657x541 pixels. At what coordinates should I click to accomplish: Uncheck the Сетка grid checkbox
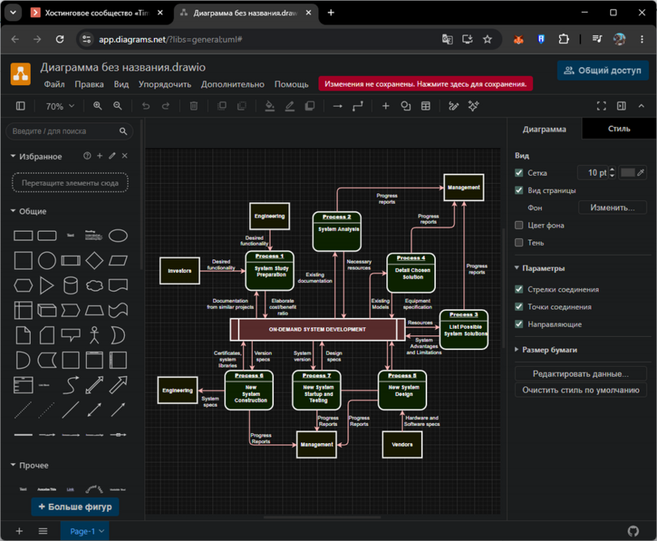519,173
